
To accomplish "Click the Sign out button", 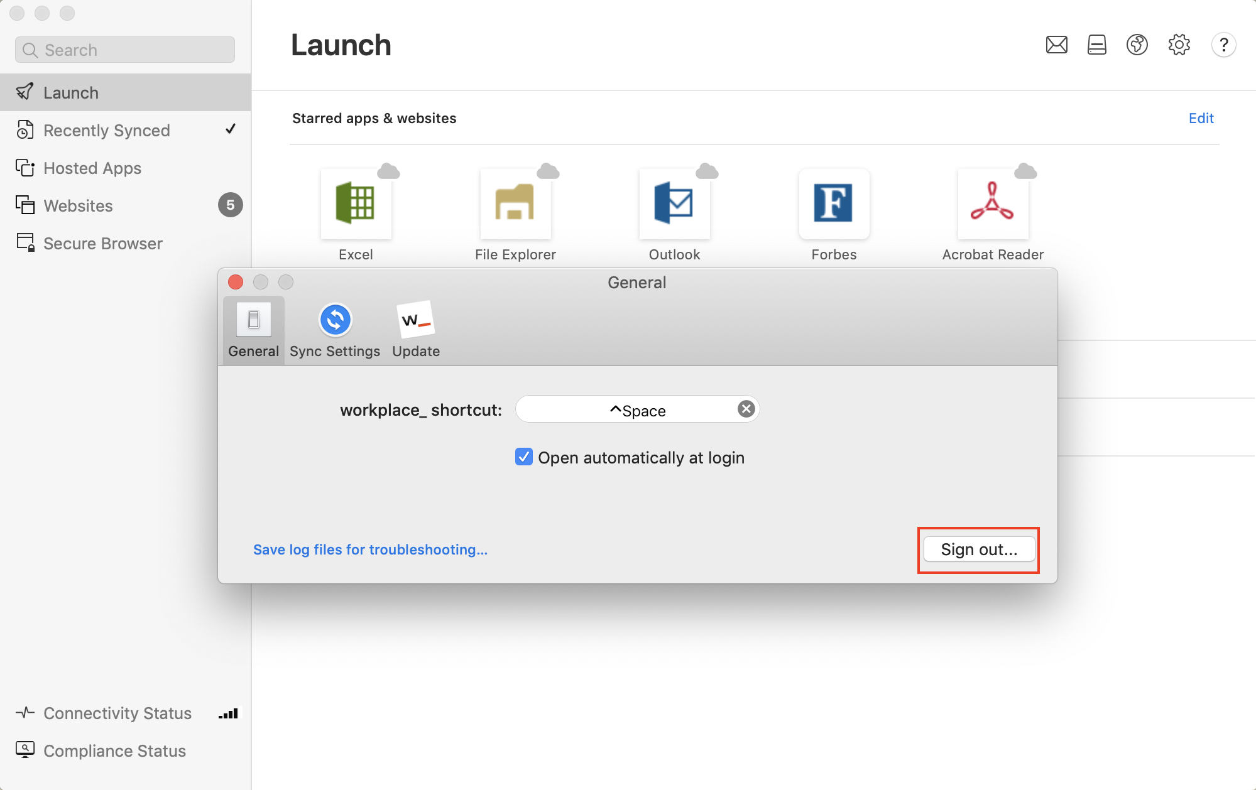I will (979, 549).
